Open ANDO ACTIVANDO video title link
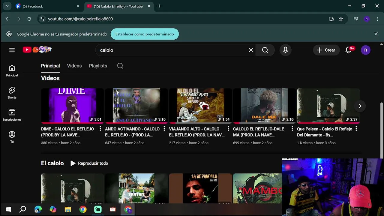The height and width of the screenshot is (216, 384). click(132, 132)
